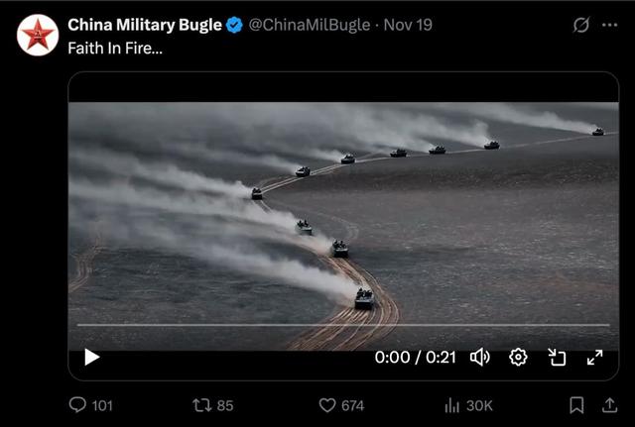635x427 pixels.
Task: Open video settings gear
Action: tap(518, 358)
